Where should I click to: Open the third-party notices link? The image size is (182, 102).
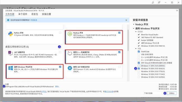[x=109, y=92]
